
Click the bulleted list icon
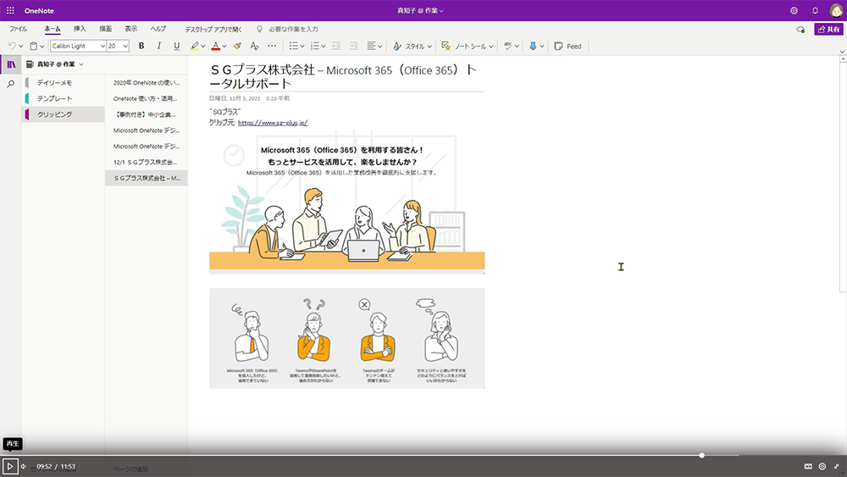293,46
